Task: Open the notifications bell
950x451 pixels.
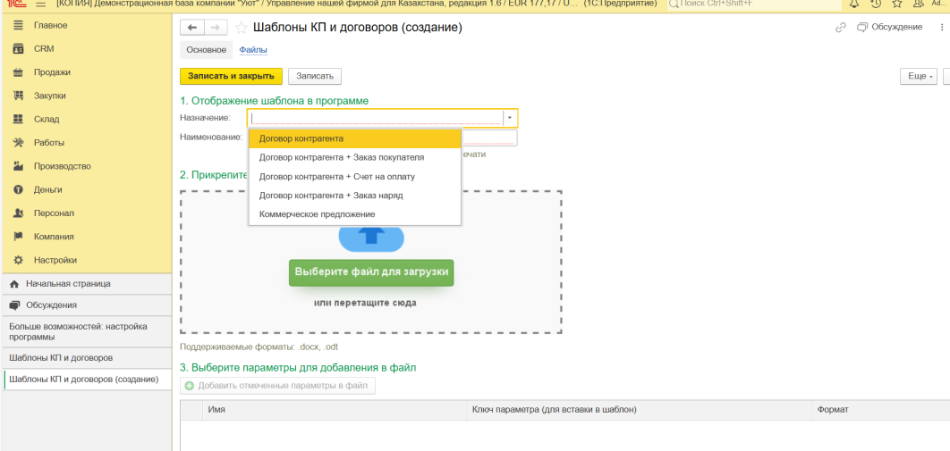Action: coord(854,4)
